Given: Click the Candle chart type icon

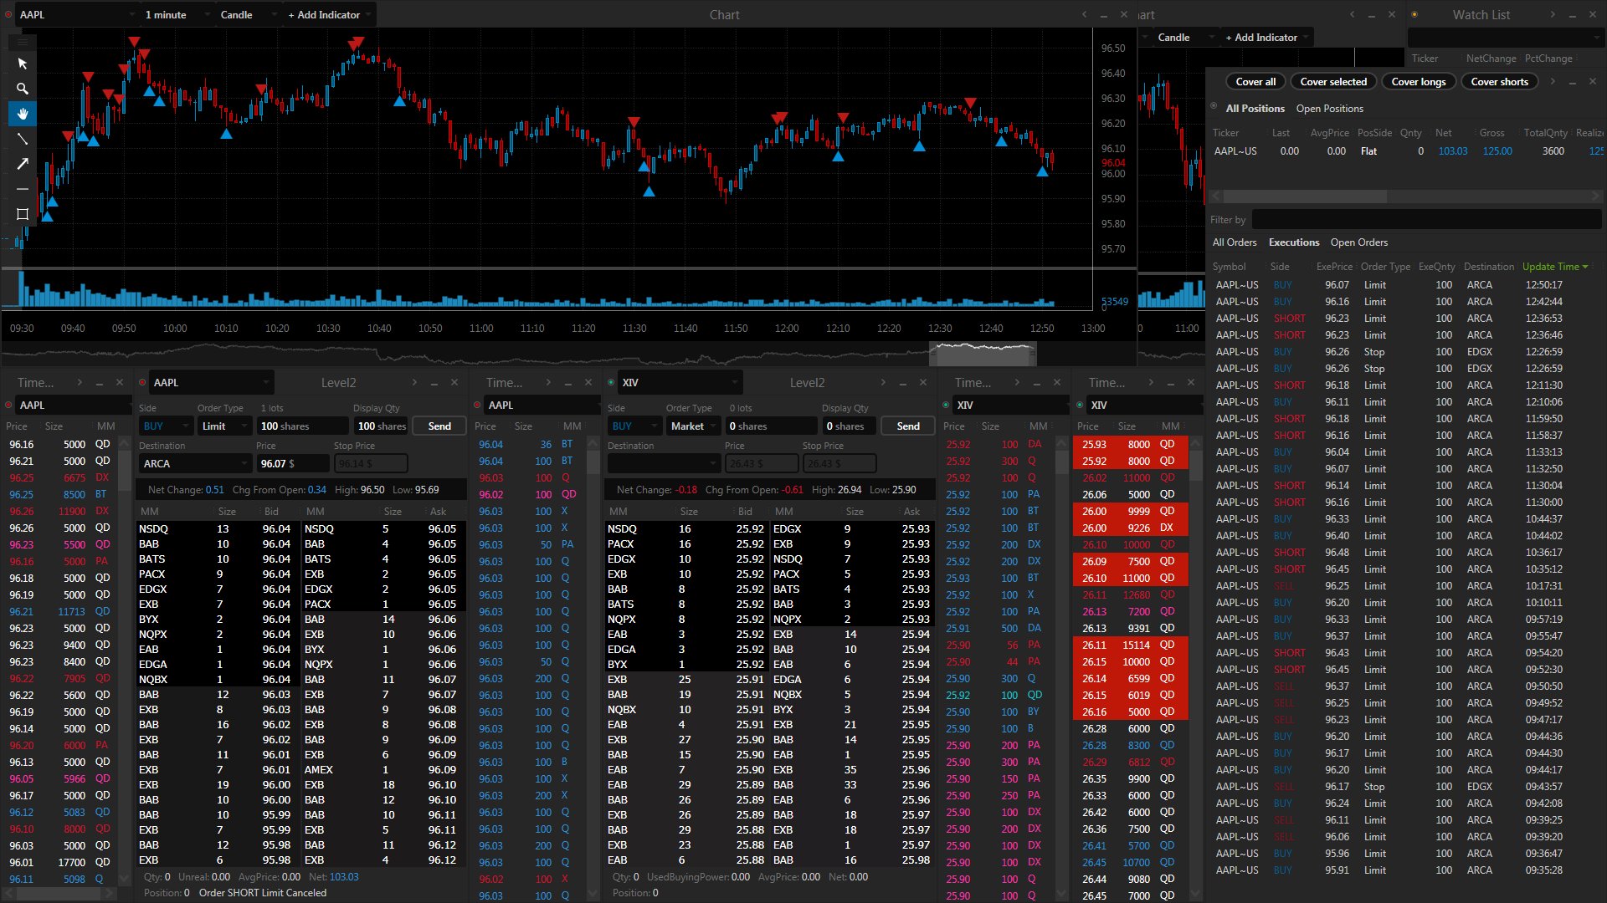Looking at the screenshot, I should coord(236,13).
